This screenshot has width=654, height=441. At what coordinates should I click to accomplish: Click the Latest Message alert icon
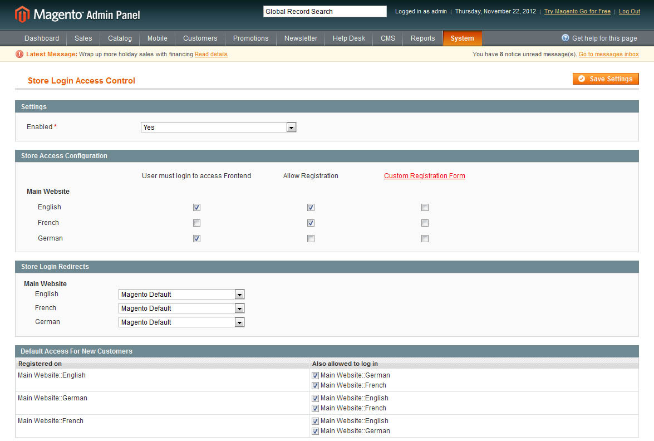coord(19,54)
